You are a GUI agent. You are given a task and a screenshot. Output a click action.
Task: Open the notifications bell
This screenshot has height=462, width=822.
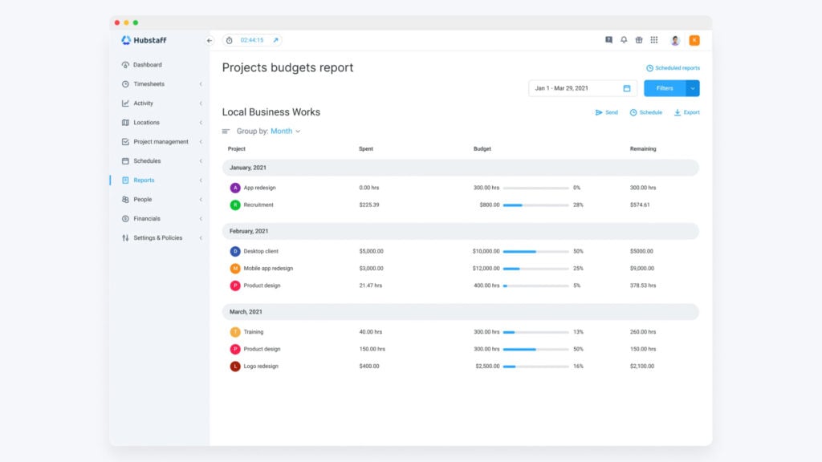(x=624, y=38)
